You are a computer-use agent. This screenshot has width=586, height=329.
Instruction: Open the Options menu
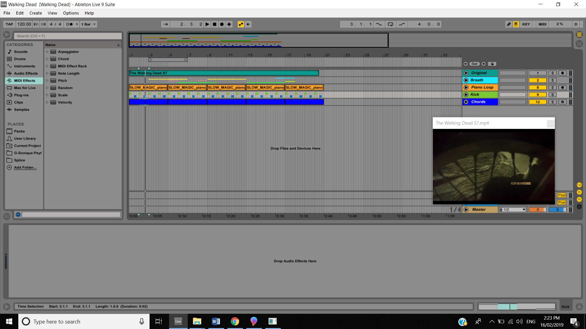[x=71, y=13]
